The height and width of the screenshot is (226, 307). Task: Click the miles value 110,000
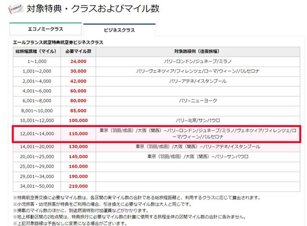point(78,134)
